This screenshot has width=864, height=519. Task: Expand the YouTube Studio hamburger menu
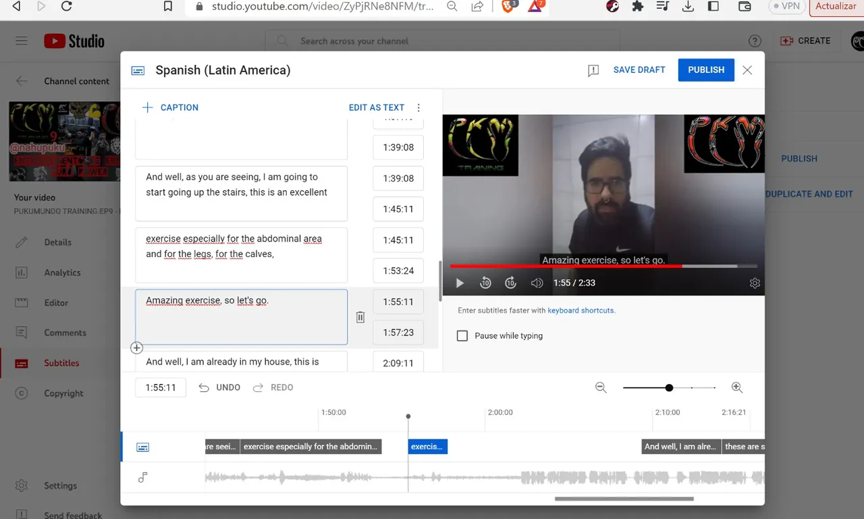[22, 41]
